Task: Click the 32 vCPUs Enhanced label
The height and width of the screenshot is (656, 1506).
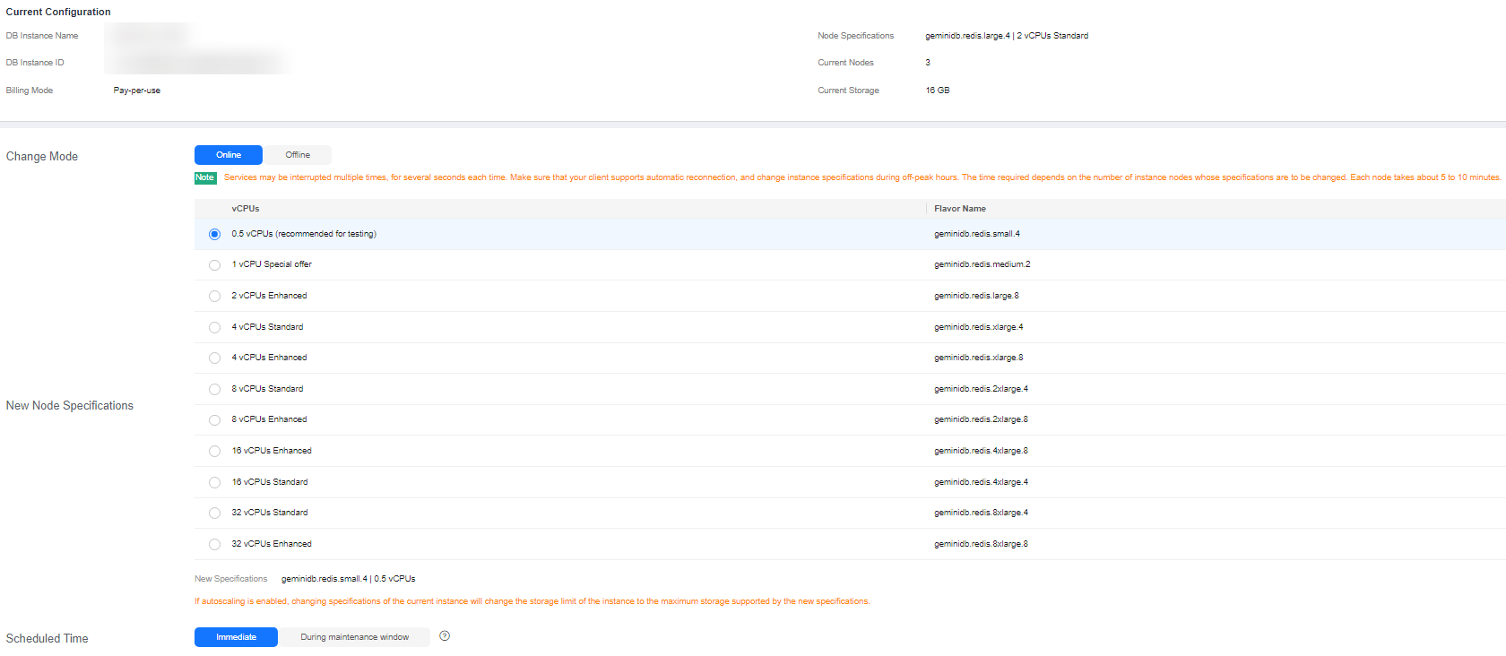Action: click(x=272, y=544)
